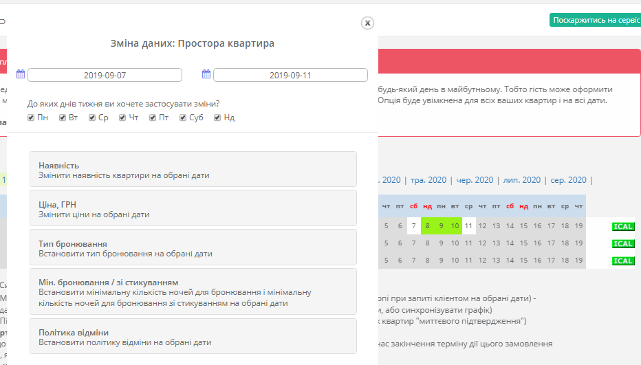Click ICAL icon in second calendar row
641x365 pixels.
click(x=623, y=243)
